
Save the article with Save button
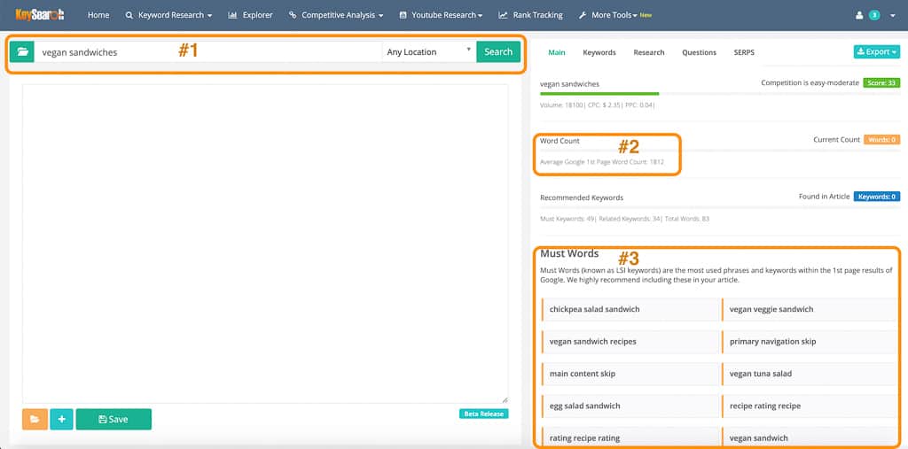coord(113,419)
